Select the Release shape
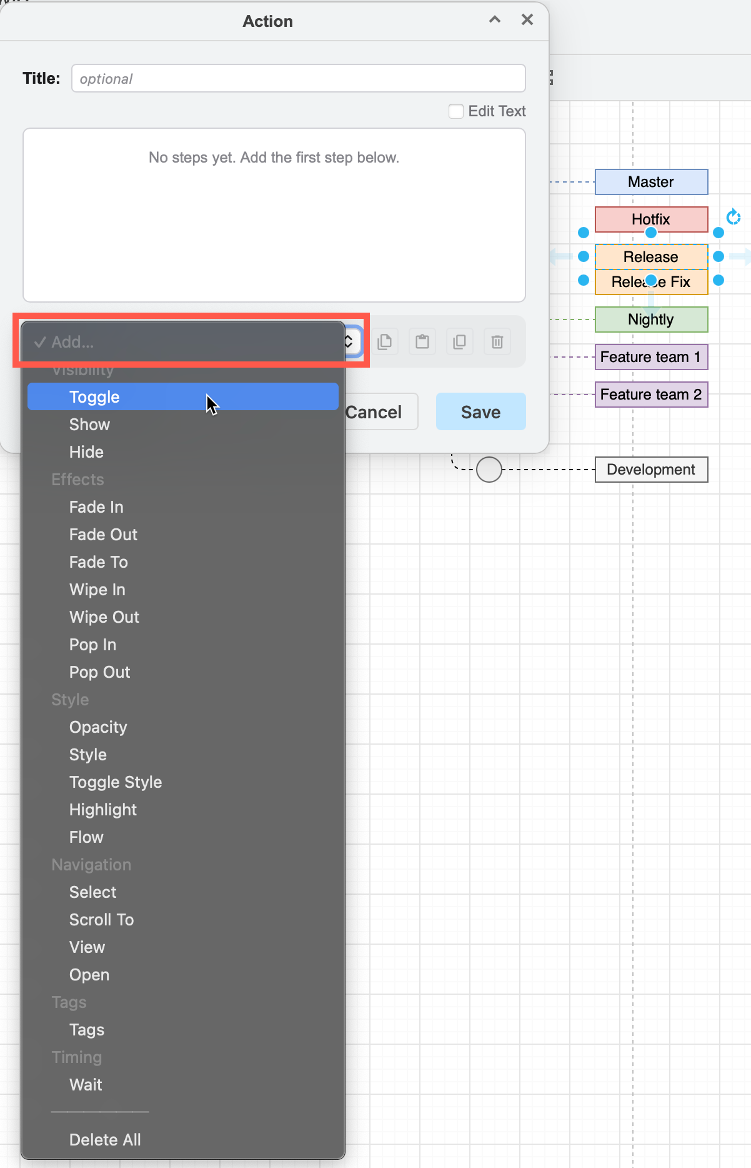751x1168 pixels. pos(651,257)
